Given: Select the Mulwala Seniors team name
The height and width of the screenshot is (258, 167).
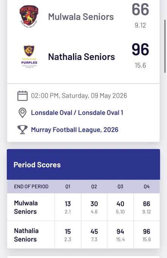Looking at the screenshot, I should point(81,17).
